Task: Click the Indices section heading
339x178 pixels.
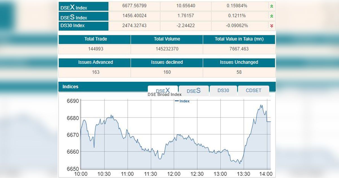Action: point(70,87)
